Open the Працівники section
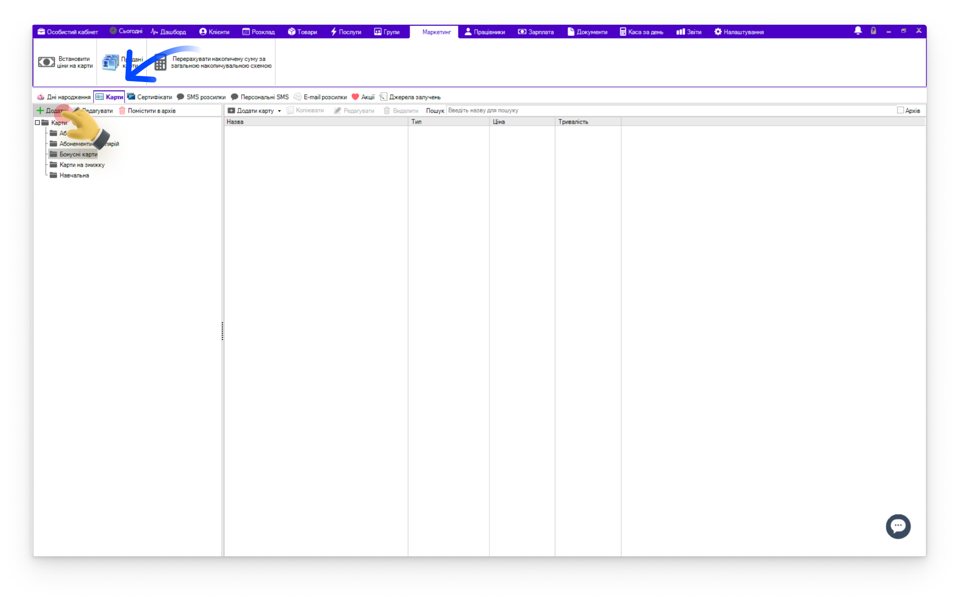Image resolution: width=959 pixels, height=599 pixels. pyautogui.click(x=485, y=32)
